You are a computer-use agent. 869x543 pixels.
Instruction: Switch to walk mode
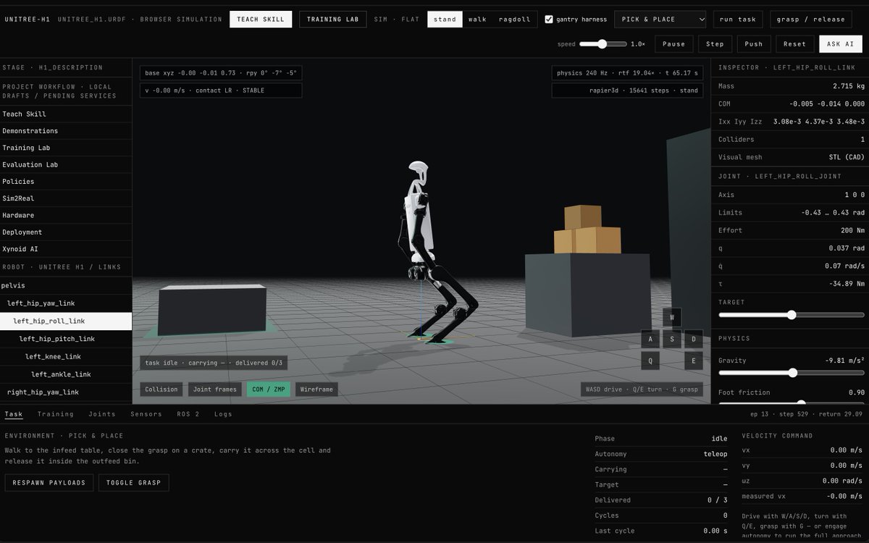pyautogui.click(x=477, y=20)
